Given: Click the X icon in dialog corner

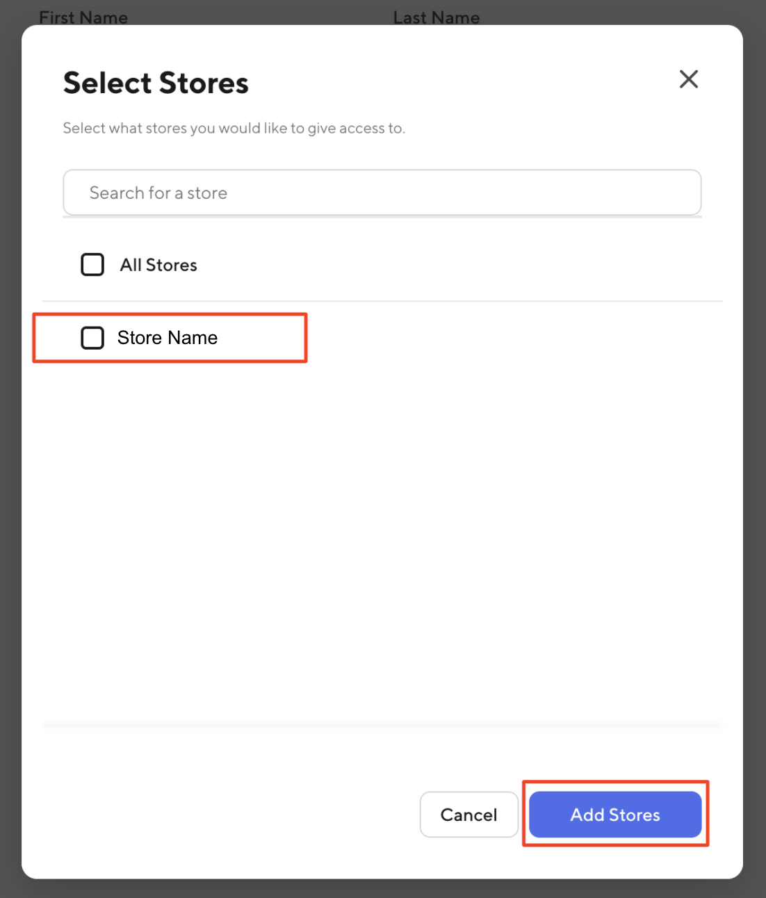Looking at the screenshot, I should [x=688, y=79].
